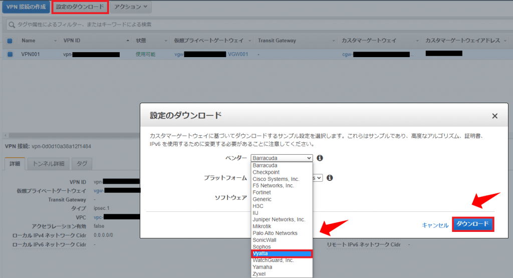Click the 設定のダウンロード toolbar button
The width and height of the screenshot is (513, 278).
[x=80, y=7]
